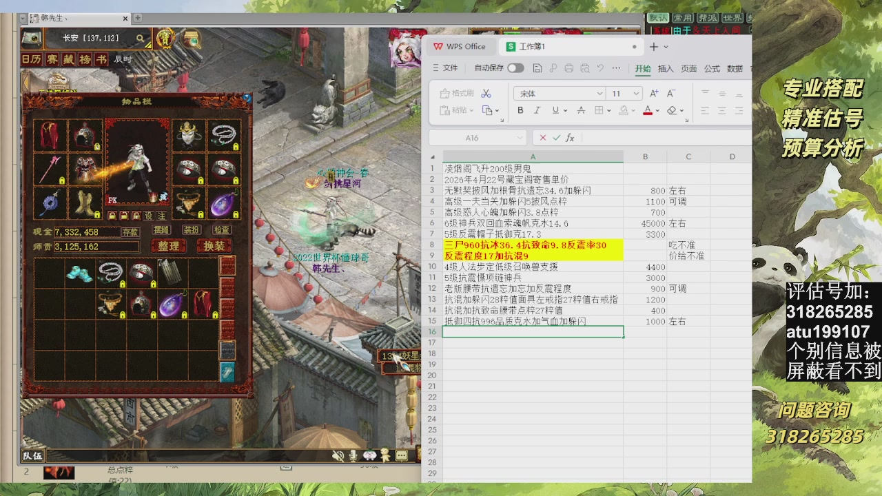Image resolution: width=882 pixels, height=496 pixels.
Task: Select the 格式刷 format painter
Action: tap(456, 93)
